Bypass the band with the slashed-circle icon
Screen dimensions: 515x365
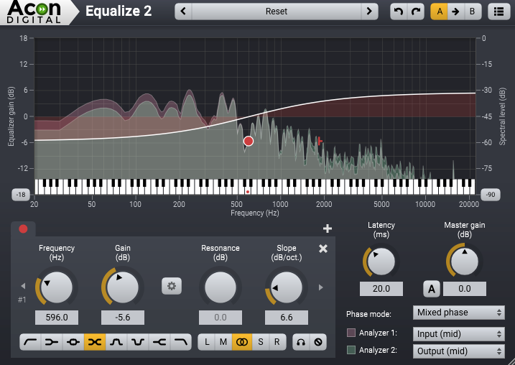coord(318,342)
